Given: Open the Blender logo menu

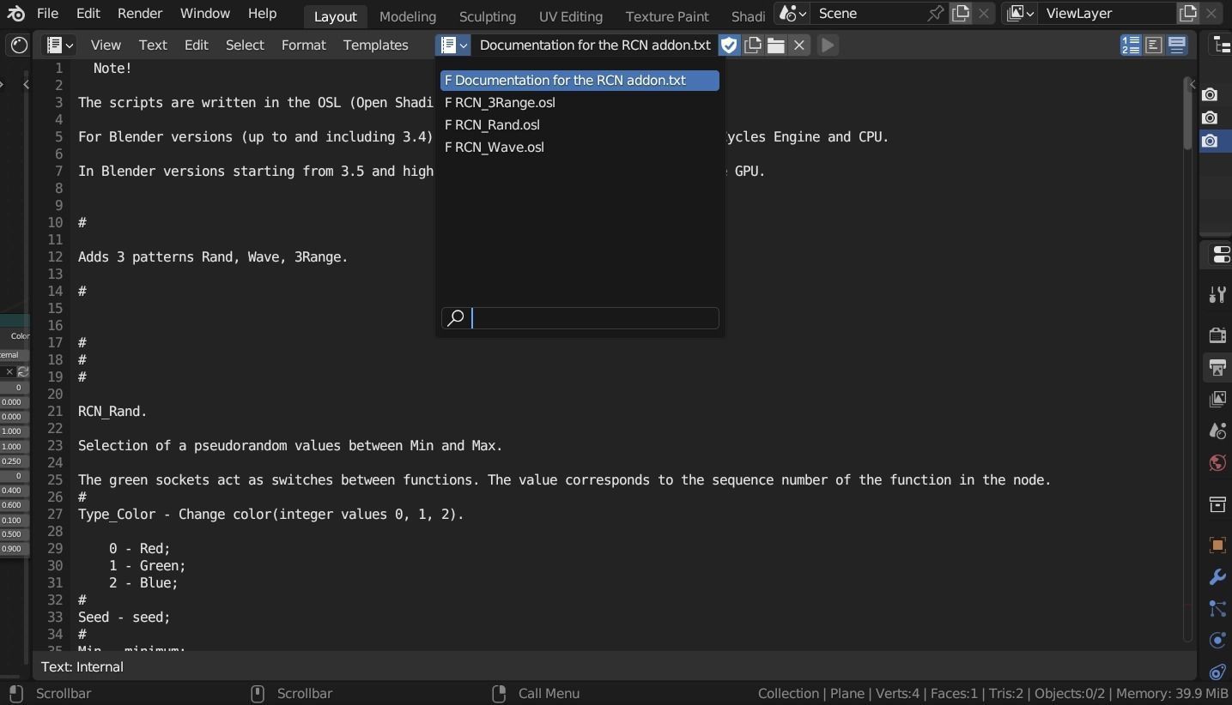Looking at the screenshot, I should (15, 14).
